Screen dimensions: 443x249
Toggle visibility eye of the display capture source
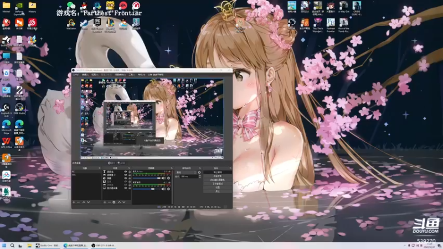click(x=126, y=188)
